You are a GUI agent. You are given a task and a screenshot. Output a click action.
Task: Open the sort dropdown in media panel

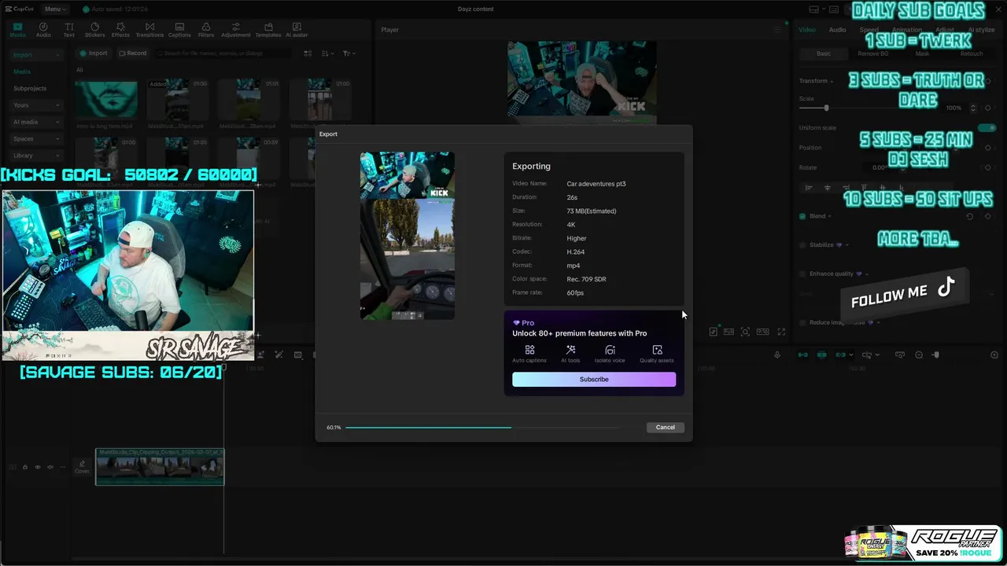pos(327,53)
